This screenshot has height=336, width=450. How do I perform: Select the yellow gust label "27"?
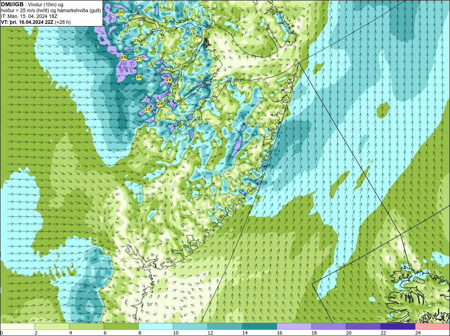coord(139,58)
